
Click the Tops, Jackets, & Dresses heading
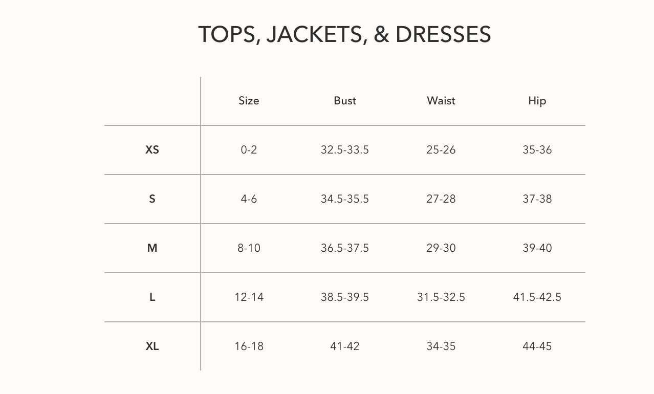344,34
